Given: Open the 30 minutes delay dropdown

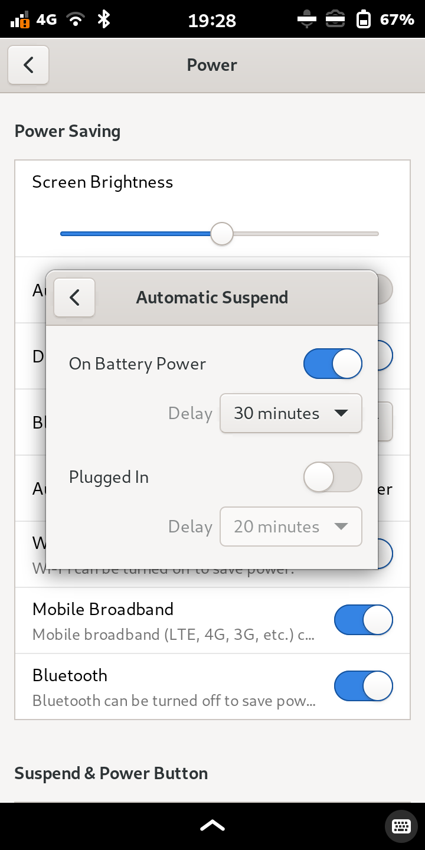Looking at the screenshot, I should [x=290, y=413].
